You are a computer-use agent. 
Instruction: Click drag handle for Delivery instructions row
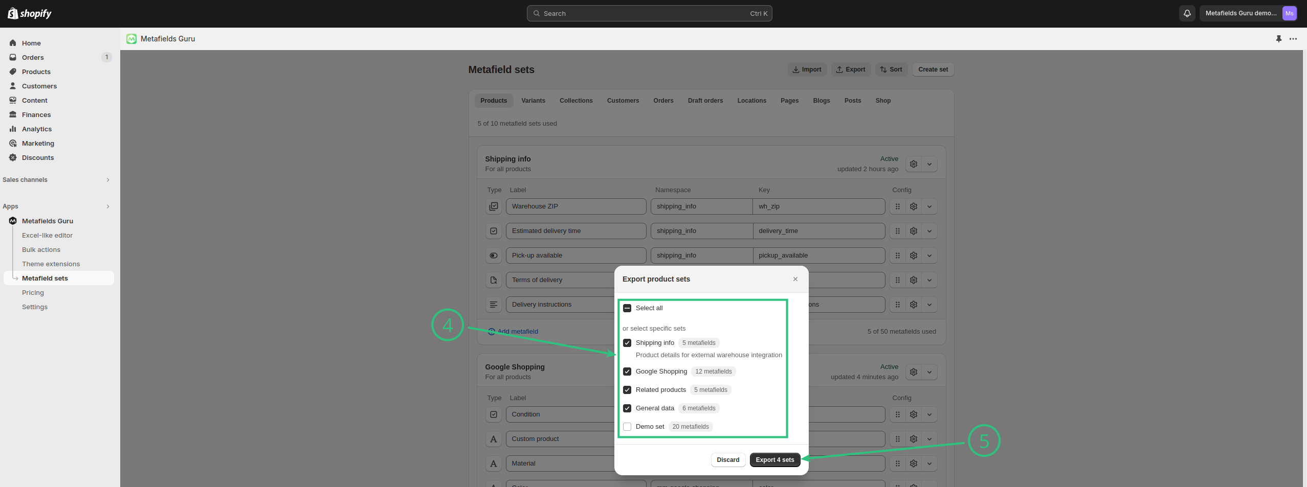point(897,305)
